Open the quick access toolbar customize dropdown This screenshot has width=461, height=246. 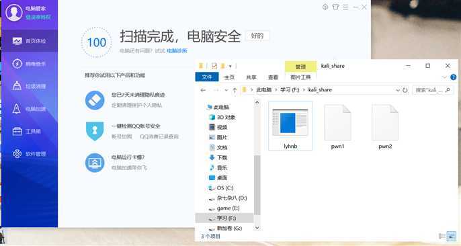tap(230, 67)
